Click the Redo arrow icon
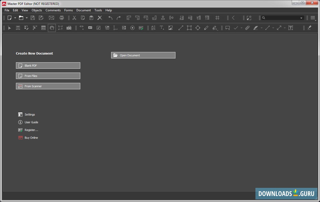This screenshot has height=202, width=320. tap(119, 18)
